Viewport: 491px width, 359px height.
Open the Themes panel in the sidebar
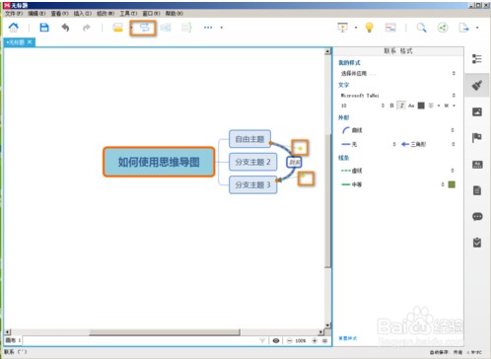(x=477, y=165)
